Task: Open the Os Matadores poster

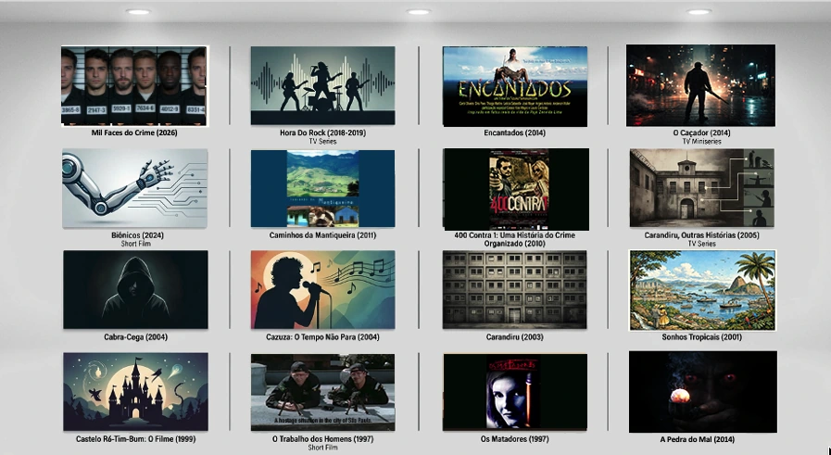Action: click(515, 392)
